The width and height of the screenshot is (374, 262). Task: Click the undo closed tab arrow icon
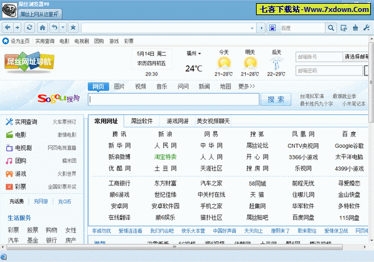point(55,28)
